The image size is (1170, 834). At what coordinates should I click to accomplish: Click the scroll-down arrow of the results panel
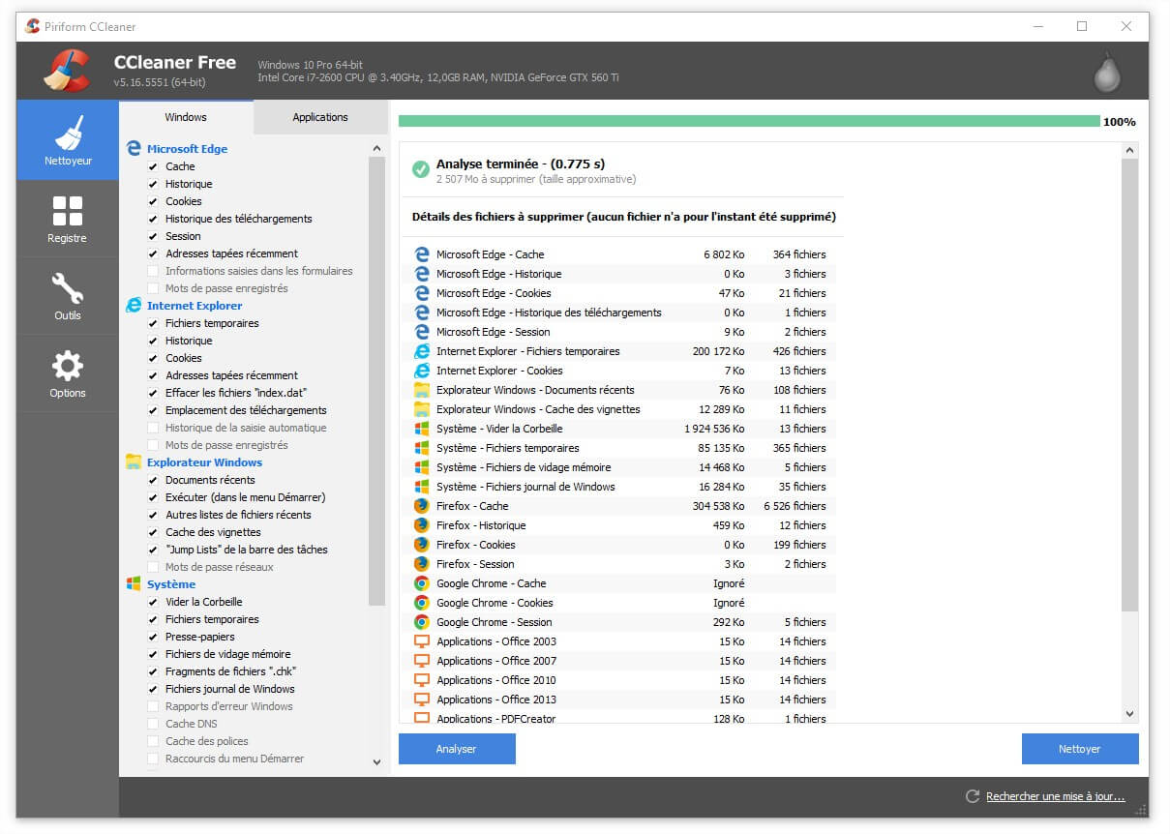[x=1128, y=713]
